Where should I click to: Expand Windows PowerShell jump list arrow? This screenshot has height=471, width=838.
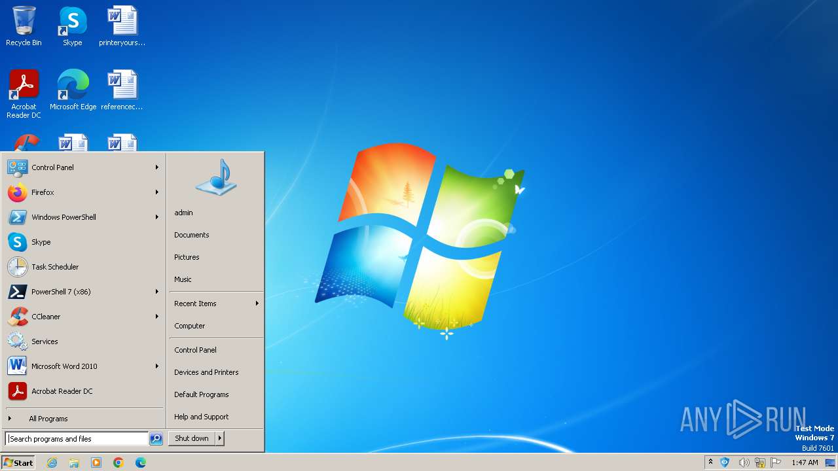[x=157, y=217]
